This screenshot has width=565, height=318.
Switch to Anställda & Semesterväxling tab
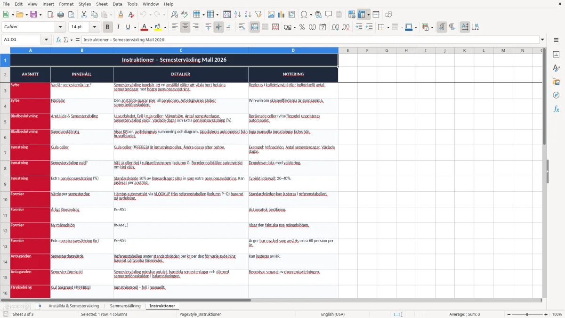tap(74, 306)
